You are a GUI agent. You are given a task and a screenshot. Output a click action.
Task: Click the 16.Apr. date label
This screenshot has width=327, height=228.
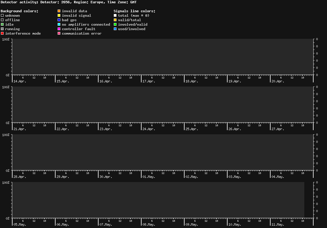pos(106,81)
